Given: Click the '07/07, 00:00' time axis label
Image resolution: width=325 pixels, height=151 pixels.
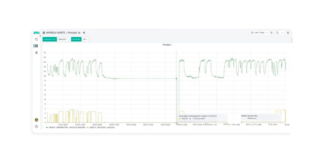Looking at the screenshot, I should click(x=63, y=125).
